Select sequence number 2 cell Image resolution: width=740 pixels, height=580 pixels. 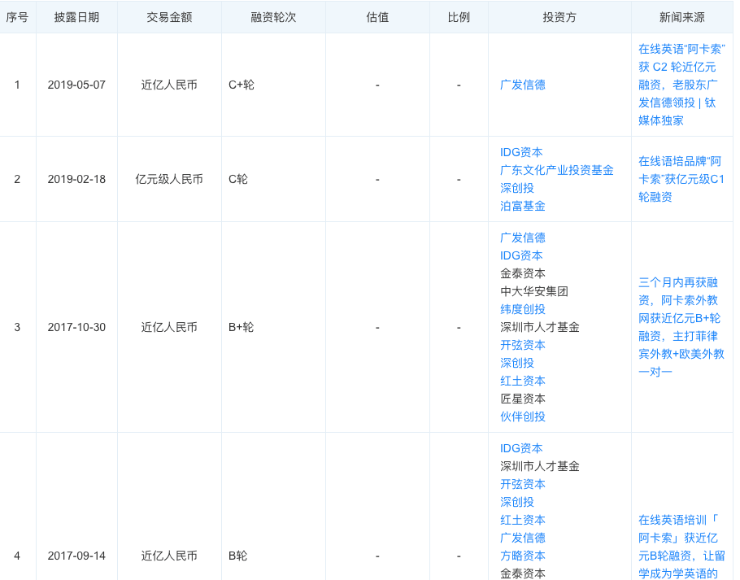pos(17,179)
